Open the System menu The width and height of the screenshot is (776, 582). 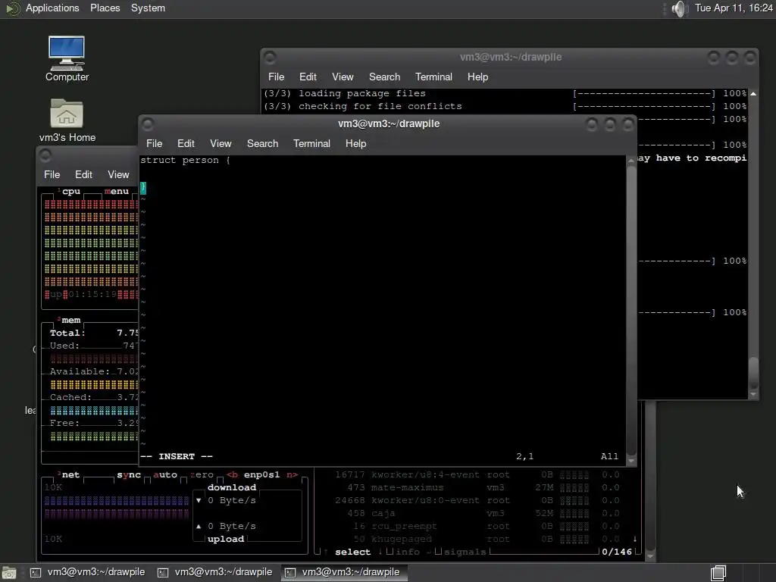pyautogui.click(x=148, y=8)
